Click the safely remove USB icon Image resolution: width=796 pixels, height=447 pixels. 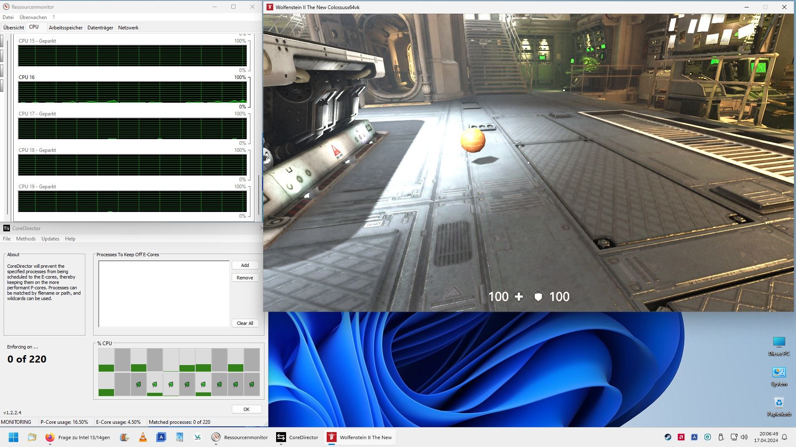coord(721,437)
